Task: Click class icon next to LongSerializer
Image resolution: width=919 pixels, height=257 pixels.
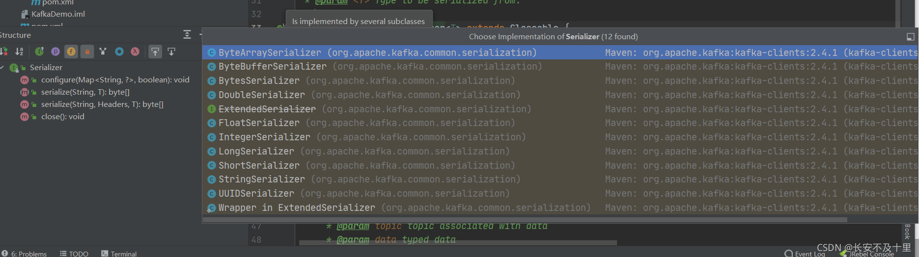Action: click(211, 152)
